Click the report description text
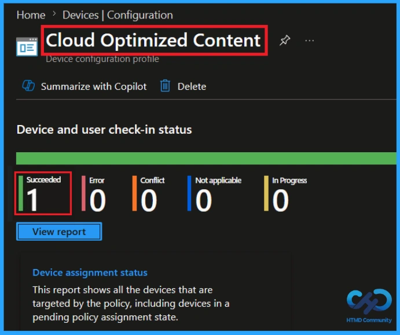 point(131,303)
